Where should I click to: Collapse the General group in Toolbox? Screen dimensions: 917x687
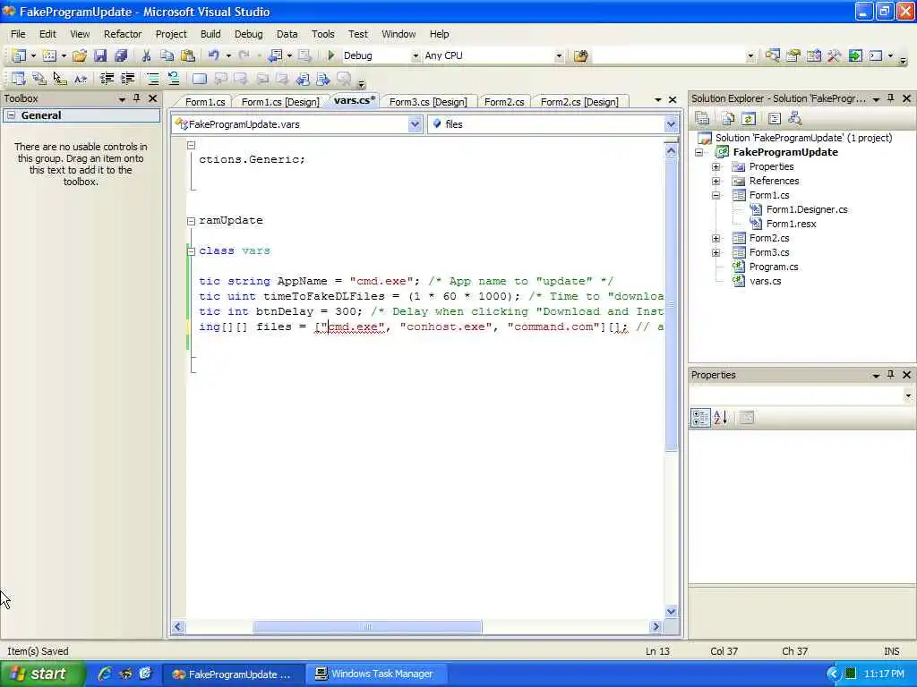pos(11,115)
